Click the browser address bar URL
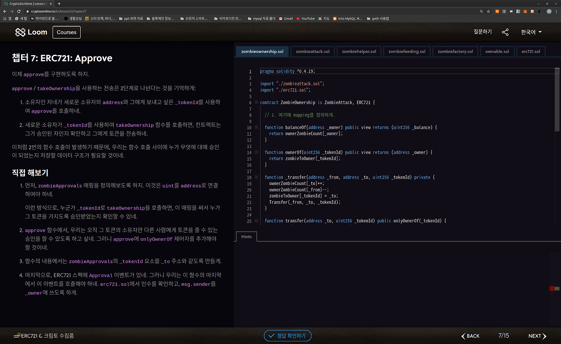This screenshot has width=561, height=344. point(58,11)
